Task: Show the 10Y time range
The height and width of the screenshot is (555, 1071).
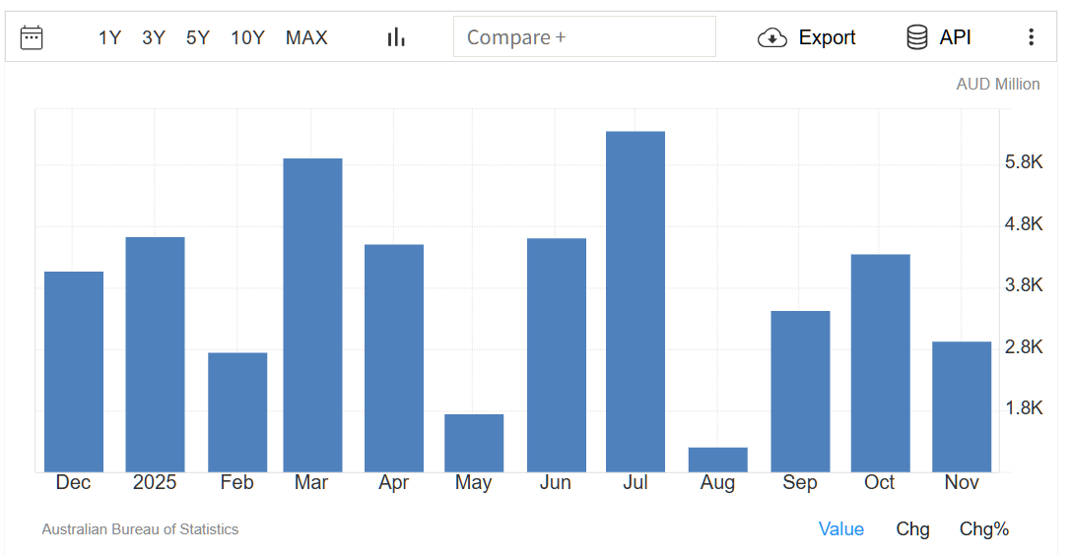Action: click(x=247, y=37)
